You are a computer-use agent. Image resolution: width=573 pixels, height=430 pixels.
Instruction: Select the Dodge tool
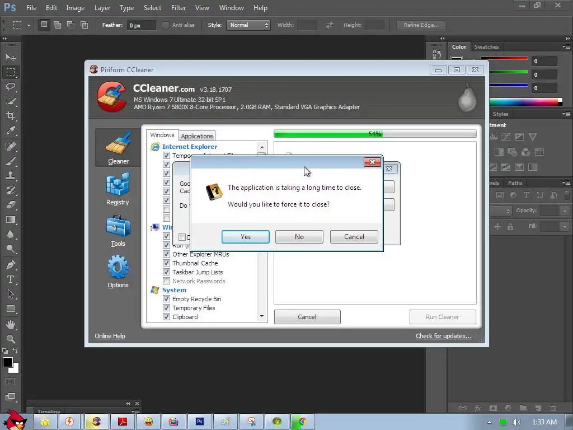point(11,249)
